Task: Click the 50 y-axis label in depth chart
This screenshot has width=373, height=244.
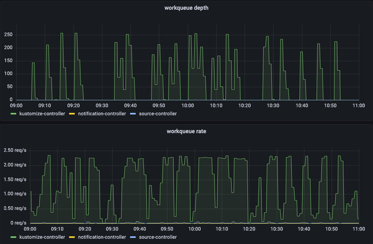Action: [x=10, y=86]
